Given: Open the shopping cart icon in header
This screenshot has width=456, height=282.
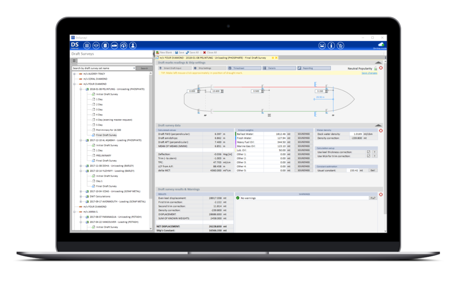Looking at the screenshot, I should point(341,45).
